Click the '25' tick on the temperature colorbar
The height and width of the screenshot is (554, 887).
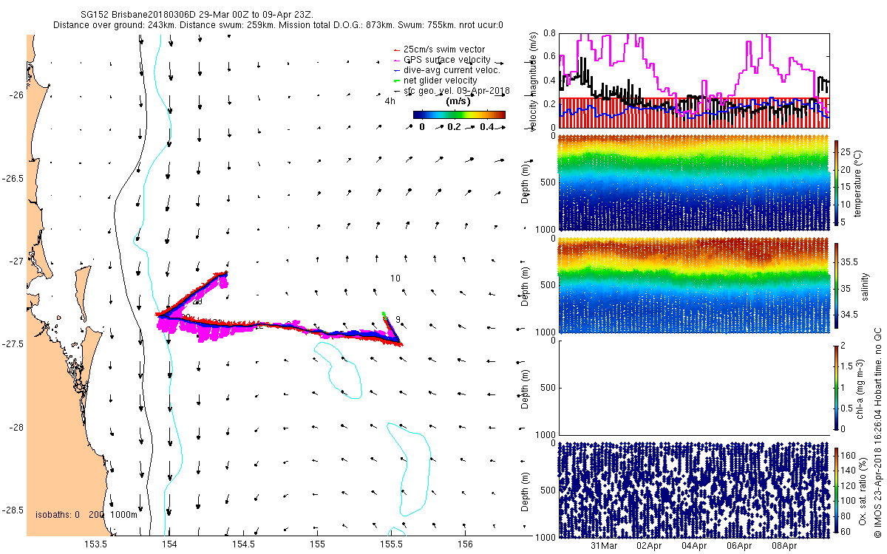click(847, 152)
